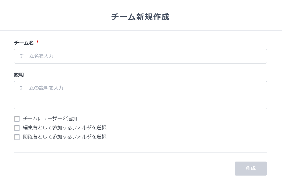Toggle 閲覧者として参加するフォルダを選択 checkbox

(x=17, y=137)
